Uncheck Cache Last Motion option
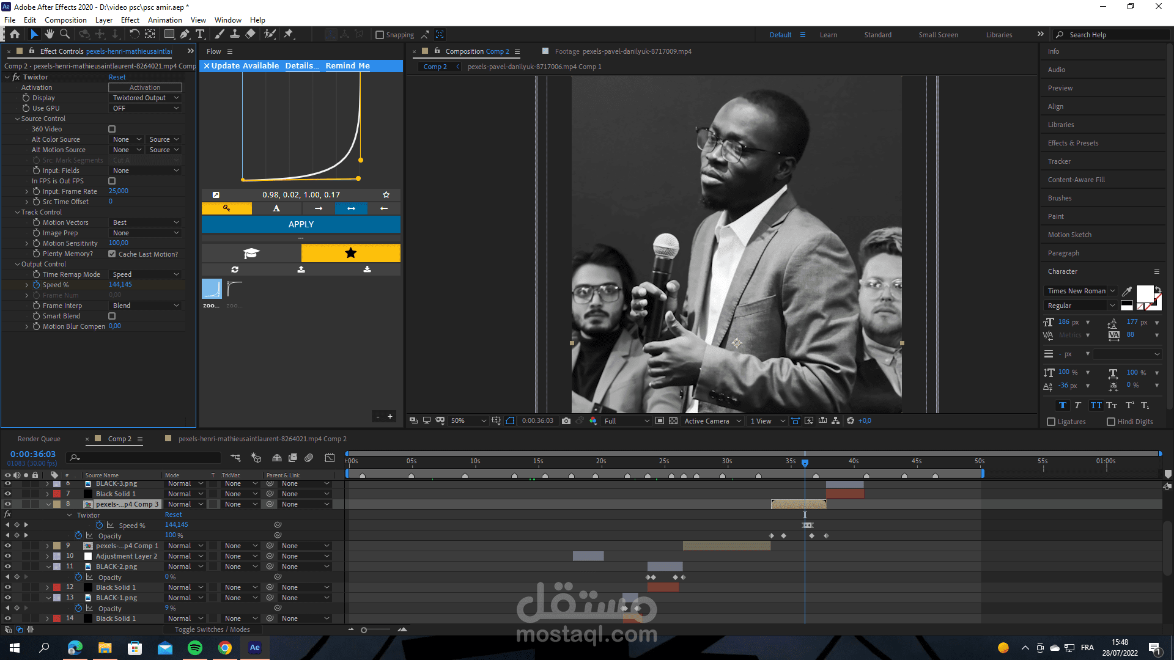The width and height of the screenshot is (1174, 660). (x=112, y=254)
